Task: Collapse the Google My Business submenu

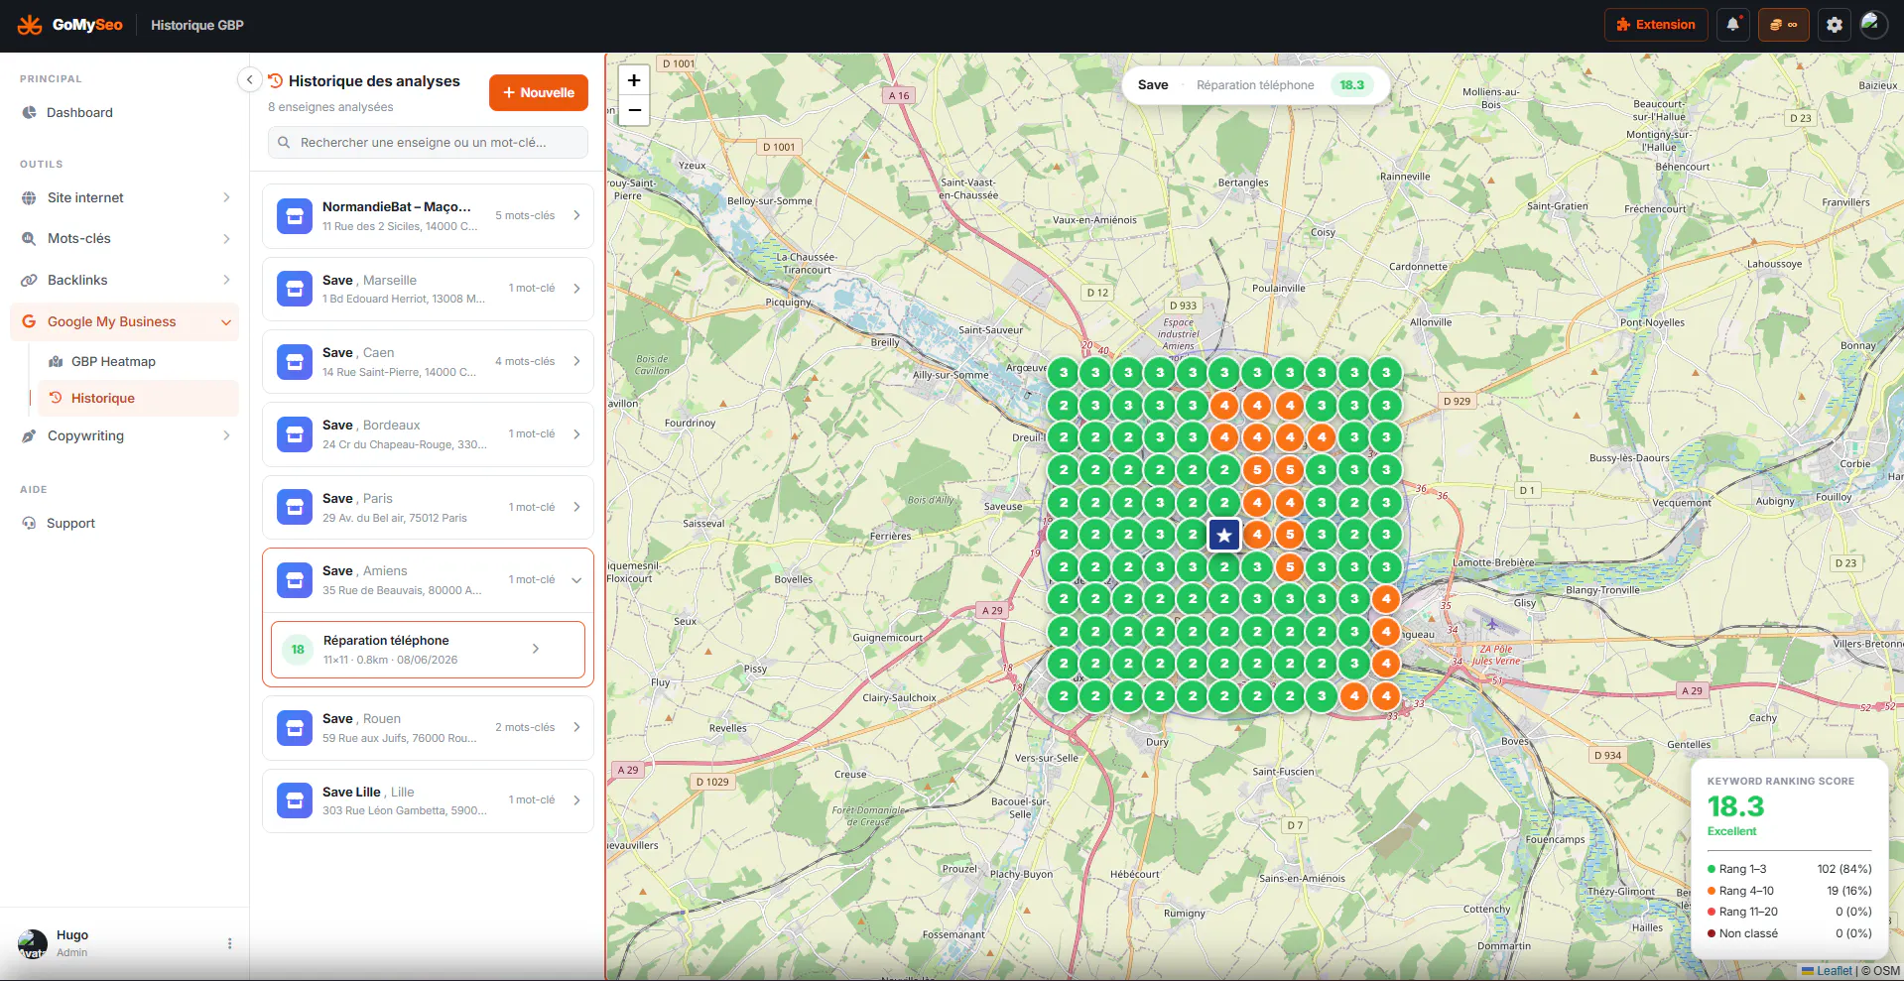Action: (x=226, y=322)
